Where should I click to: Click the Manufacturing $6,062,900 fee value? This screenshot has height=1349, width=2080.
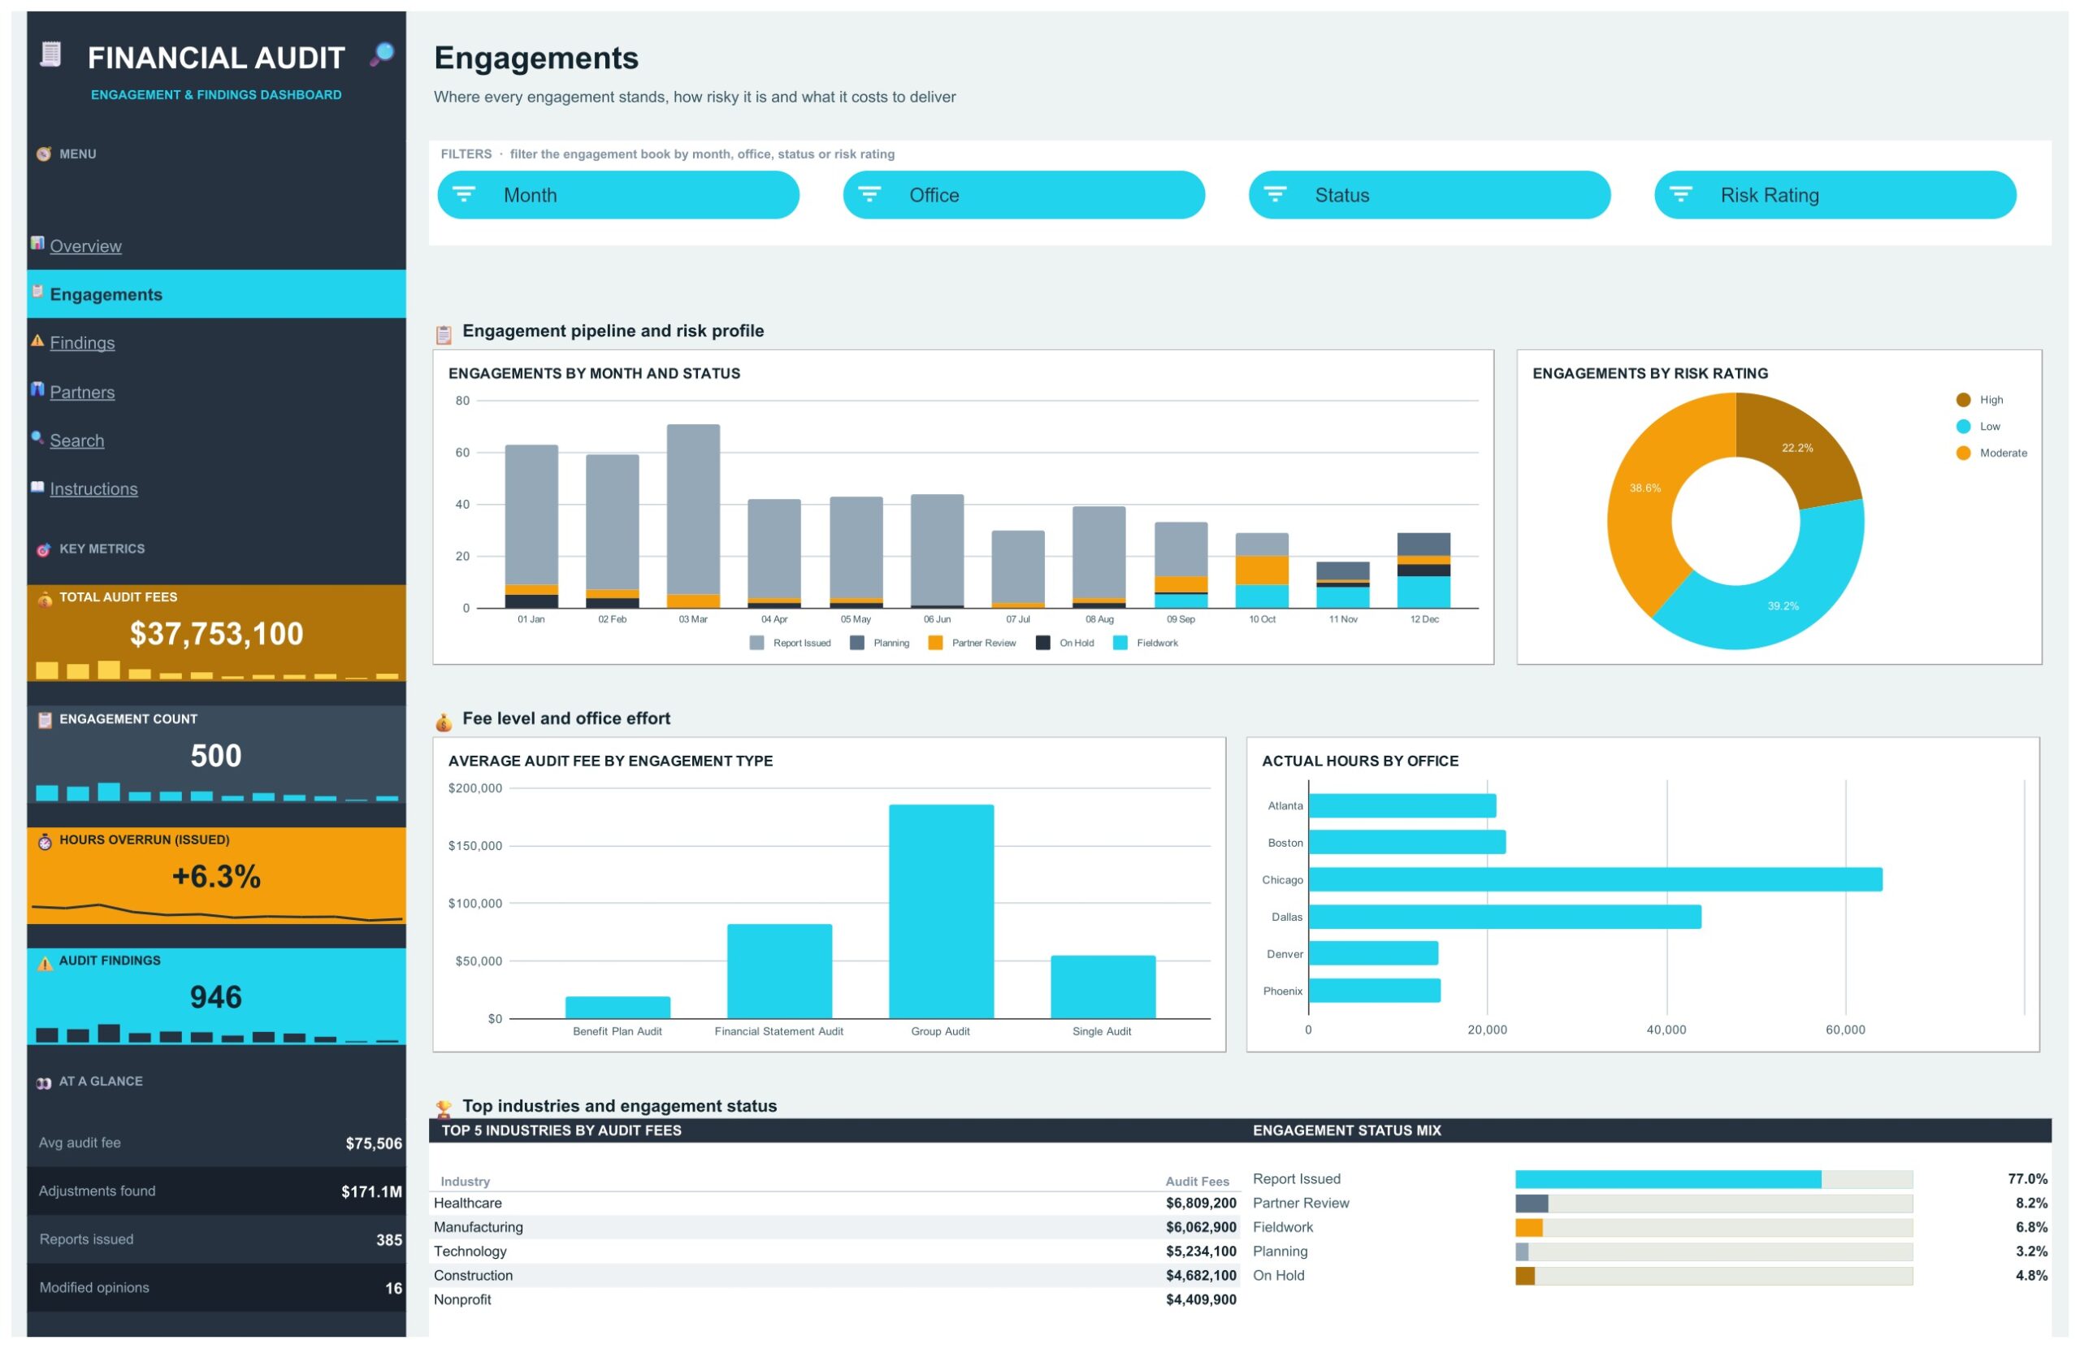[x=1201, y=1227]
